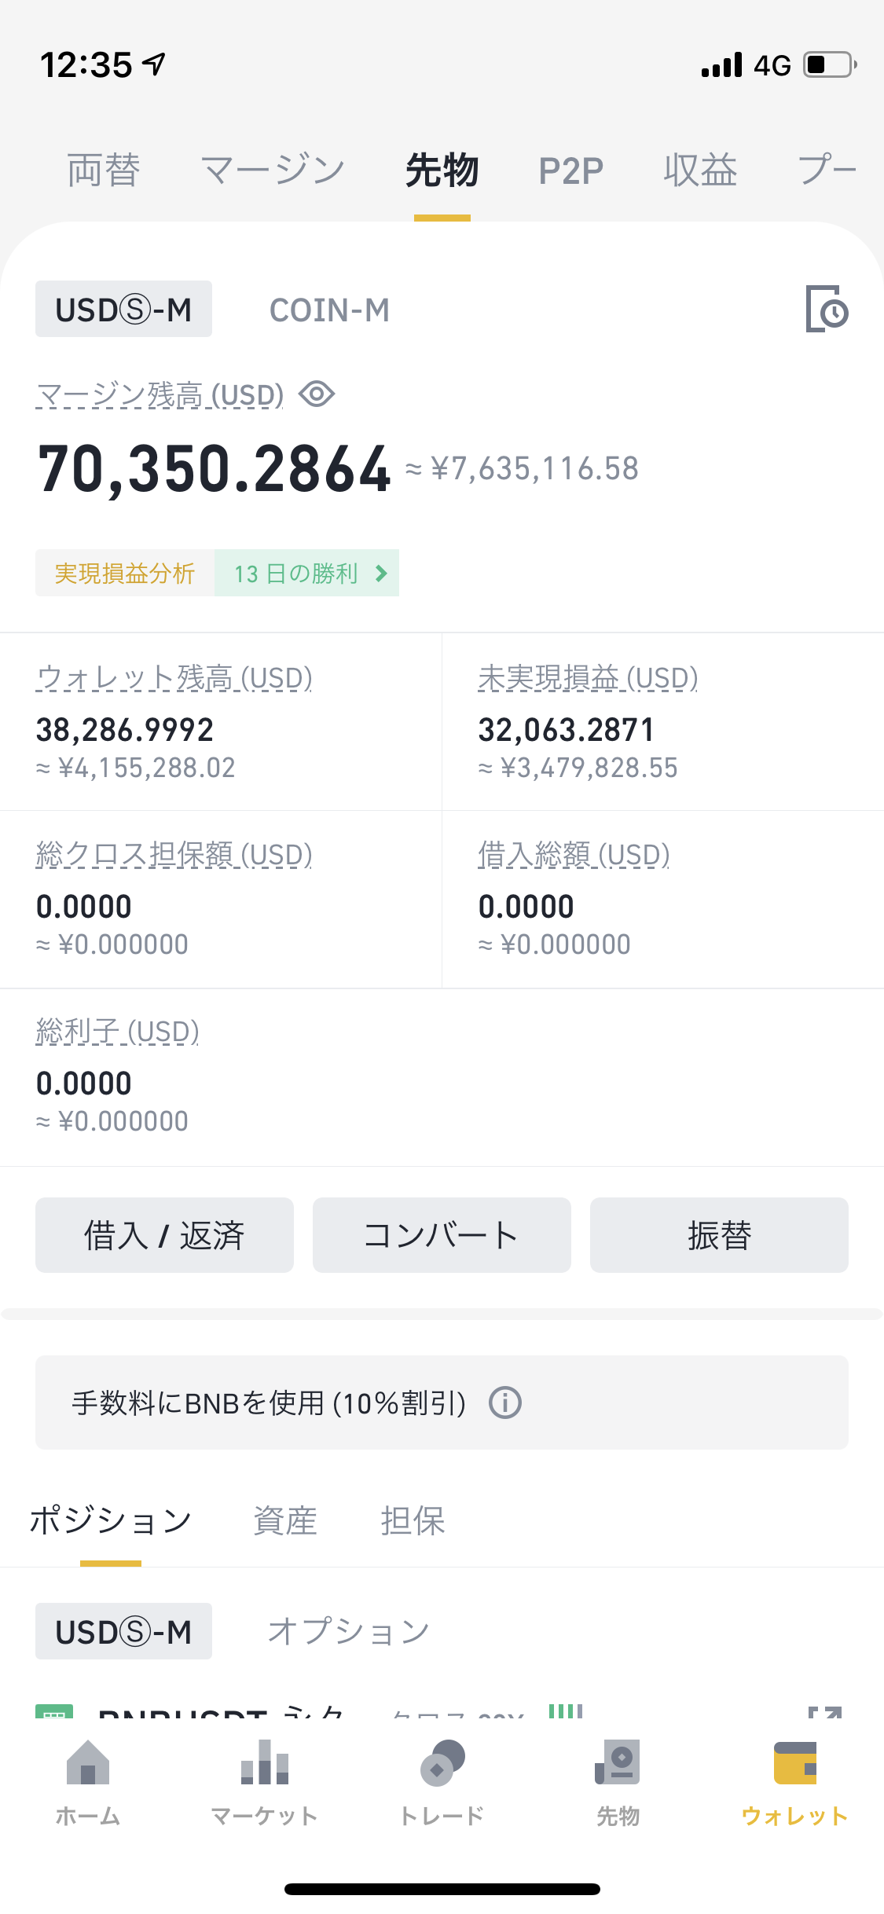Image resolution: width=884 pixels, height=1914 pixels.
Task: Select the top USDⓈ-M account toggle
Action: point(123,310)
